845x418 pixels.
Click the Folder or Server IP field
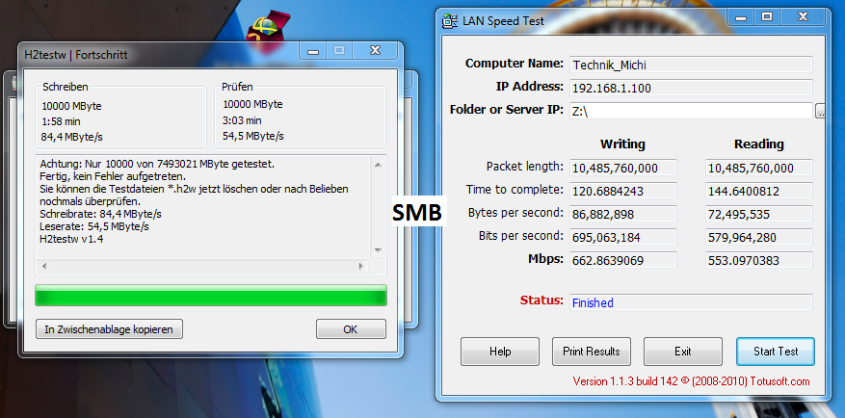[x=691, y=111]
